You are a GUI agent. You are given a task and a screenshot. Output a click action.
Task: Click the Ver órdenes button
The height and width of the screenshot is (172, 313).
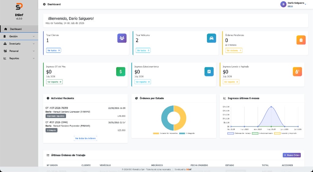(x=234, y=50)
